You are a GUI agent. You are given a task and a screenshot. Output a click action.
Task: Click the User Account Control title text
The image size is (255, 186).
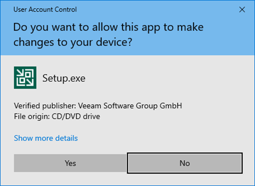[45, 9]
